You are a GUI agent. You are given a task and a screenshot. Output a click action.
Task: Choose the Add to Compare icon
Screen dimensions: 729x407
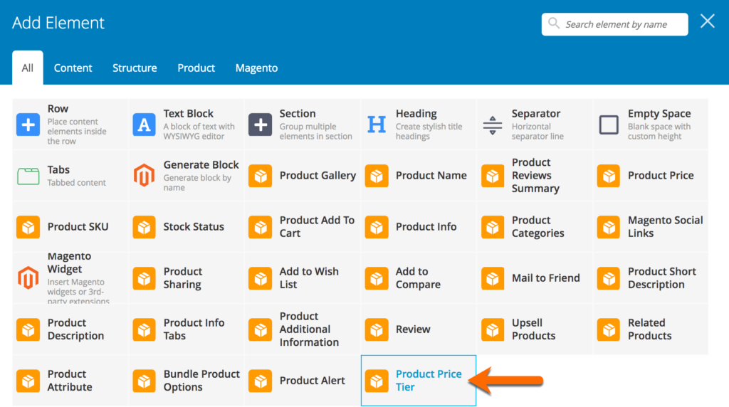tap(376, 277)
